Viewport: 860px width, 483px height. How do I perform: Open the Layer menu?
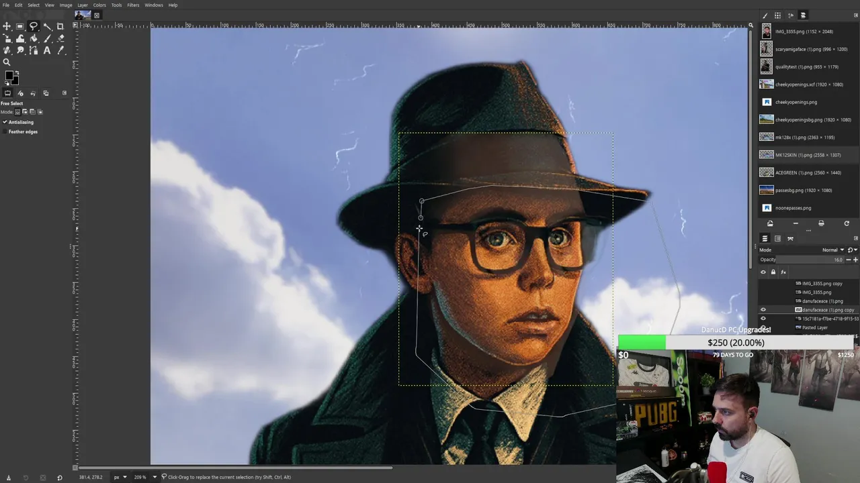(x=83, y=5)
